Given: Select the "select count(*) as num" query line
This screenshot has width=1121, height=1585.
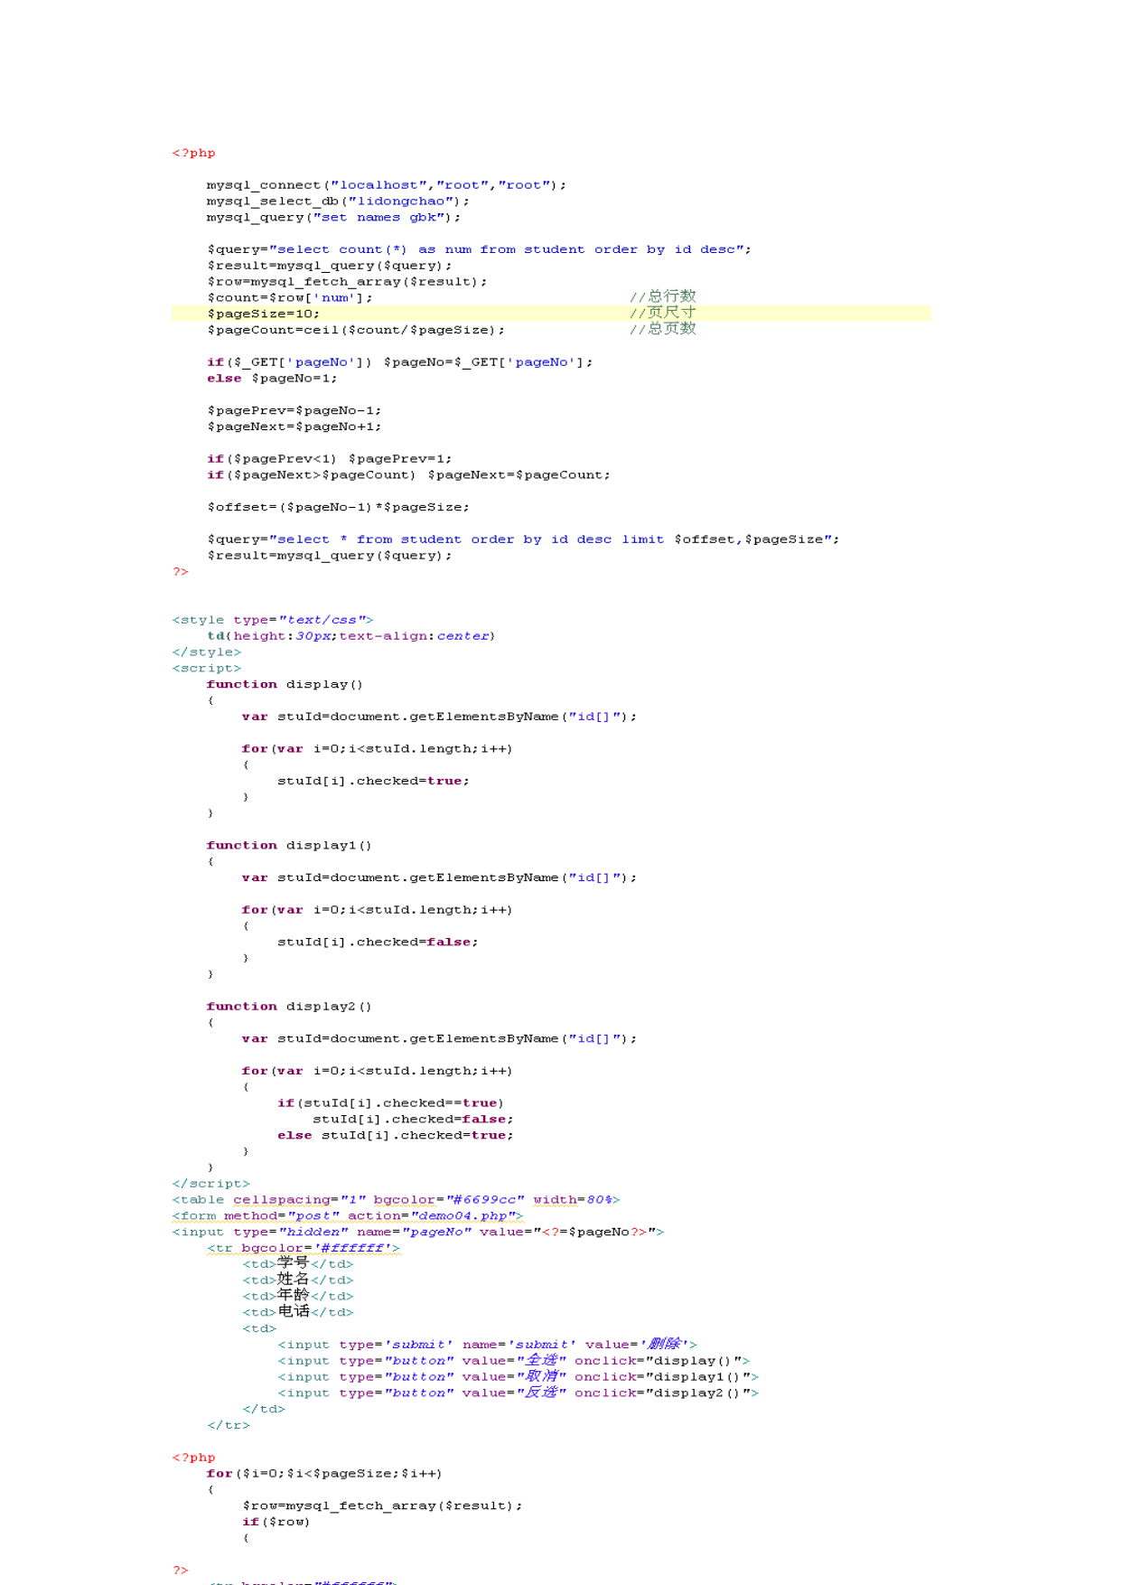Looking at the screenshot, I should [479, 249].
